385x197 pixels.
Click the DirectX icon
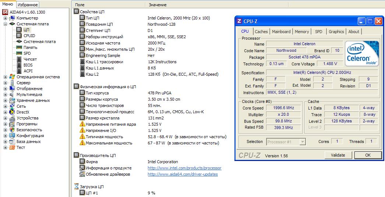(x=12, y=112)
